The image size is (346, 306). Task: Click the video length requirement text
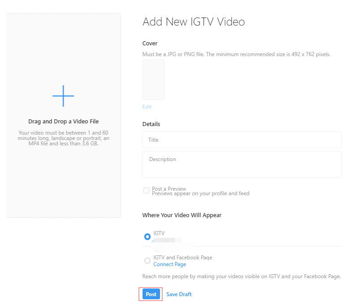coord(63,138)
